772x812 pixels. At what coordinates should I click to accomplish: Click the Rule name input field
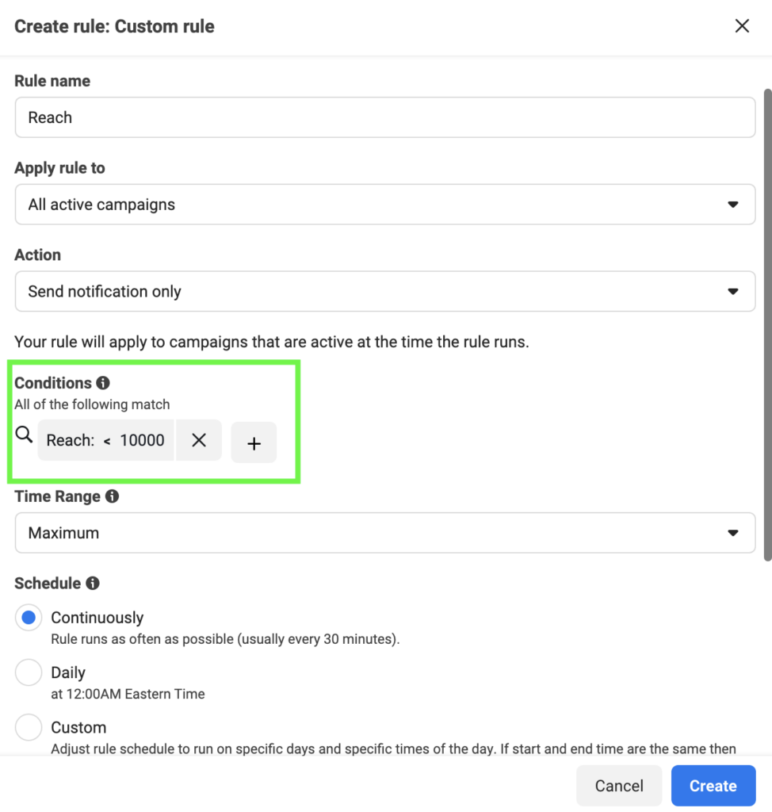point(384,117)
